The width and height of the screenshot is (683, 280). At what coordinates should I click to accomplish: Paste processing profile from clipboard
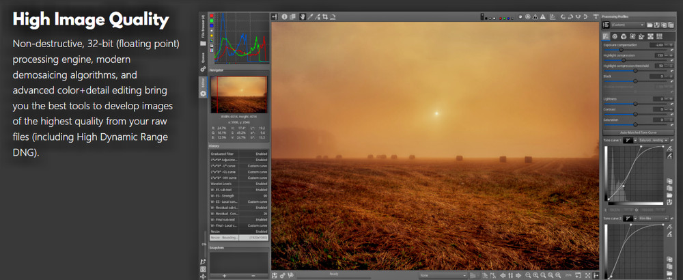point(671,25)
